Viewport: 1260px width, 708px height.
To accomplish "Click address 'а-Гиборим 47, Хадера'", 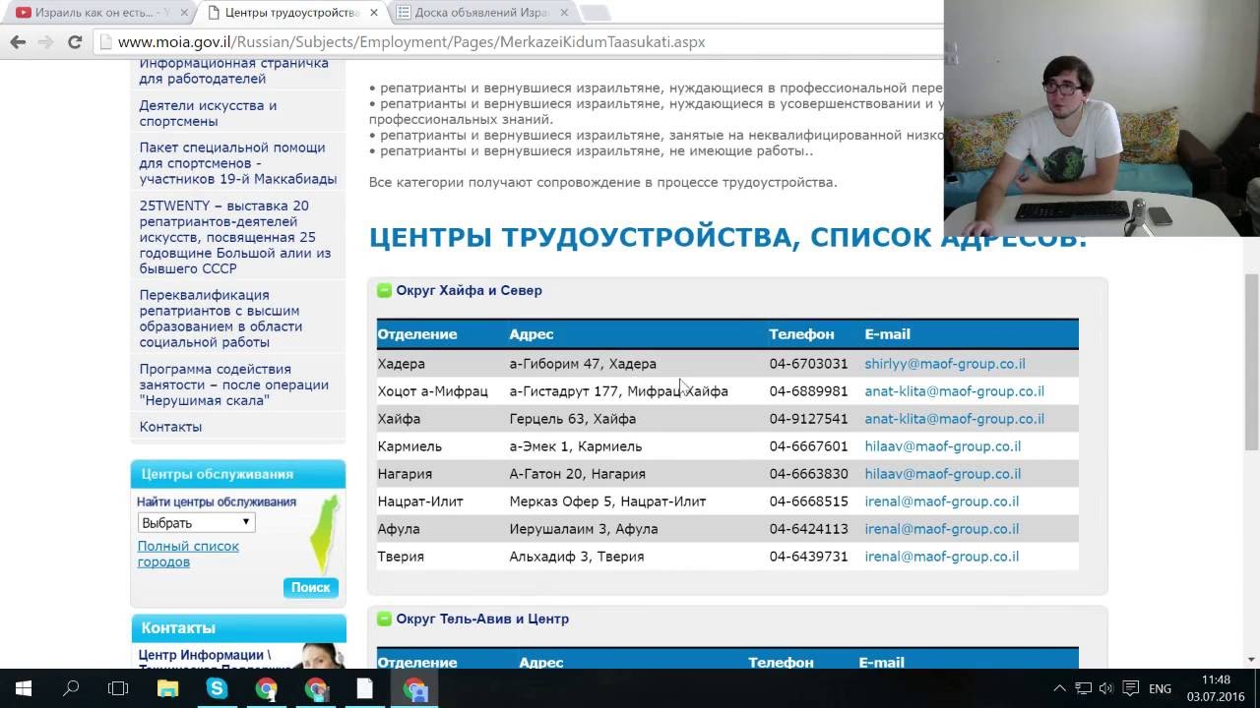I will [x=583, y=364].
